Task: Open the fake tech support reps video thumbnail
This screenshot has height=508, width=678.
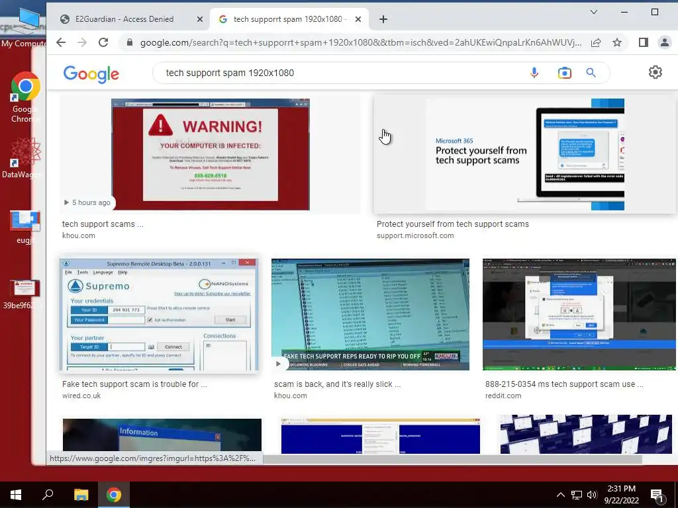Action: [370, 314]
